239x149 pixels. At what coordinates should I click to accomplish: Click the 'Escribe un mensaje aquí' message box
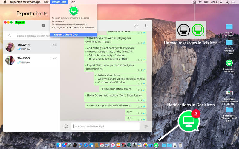(x=105, y=126)
